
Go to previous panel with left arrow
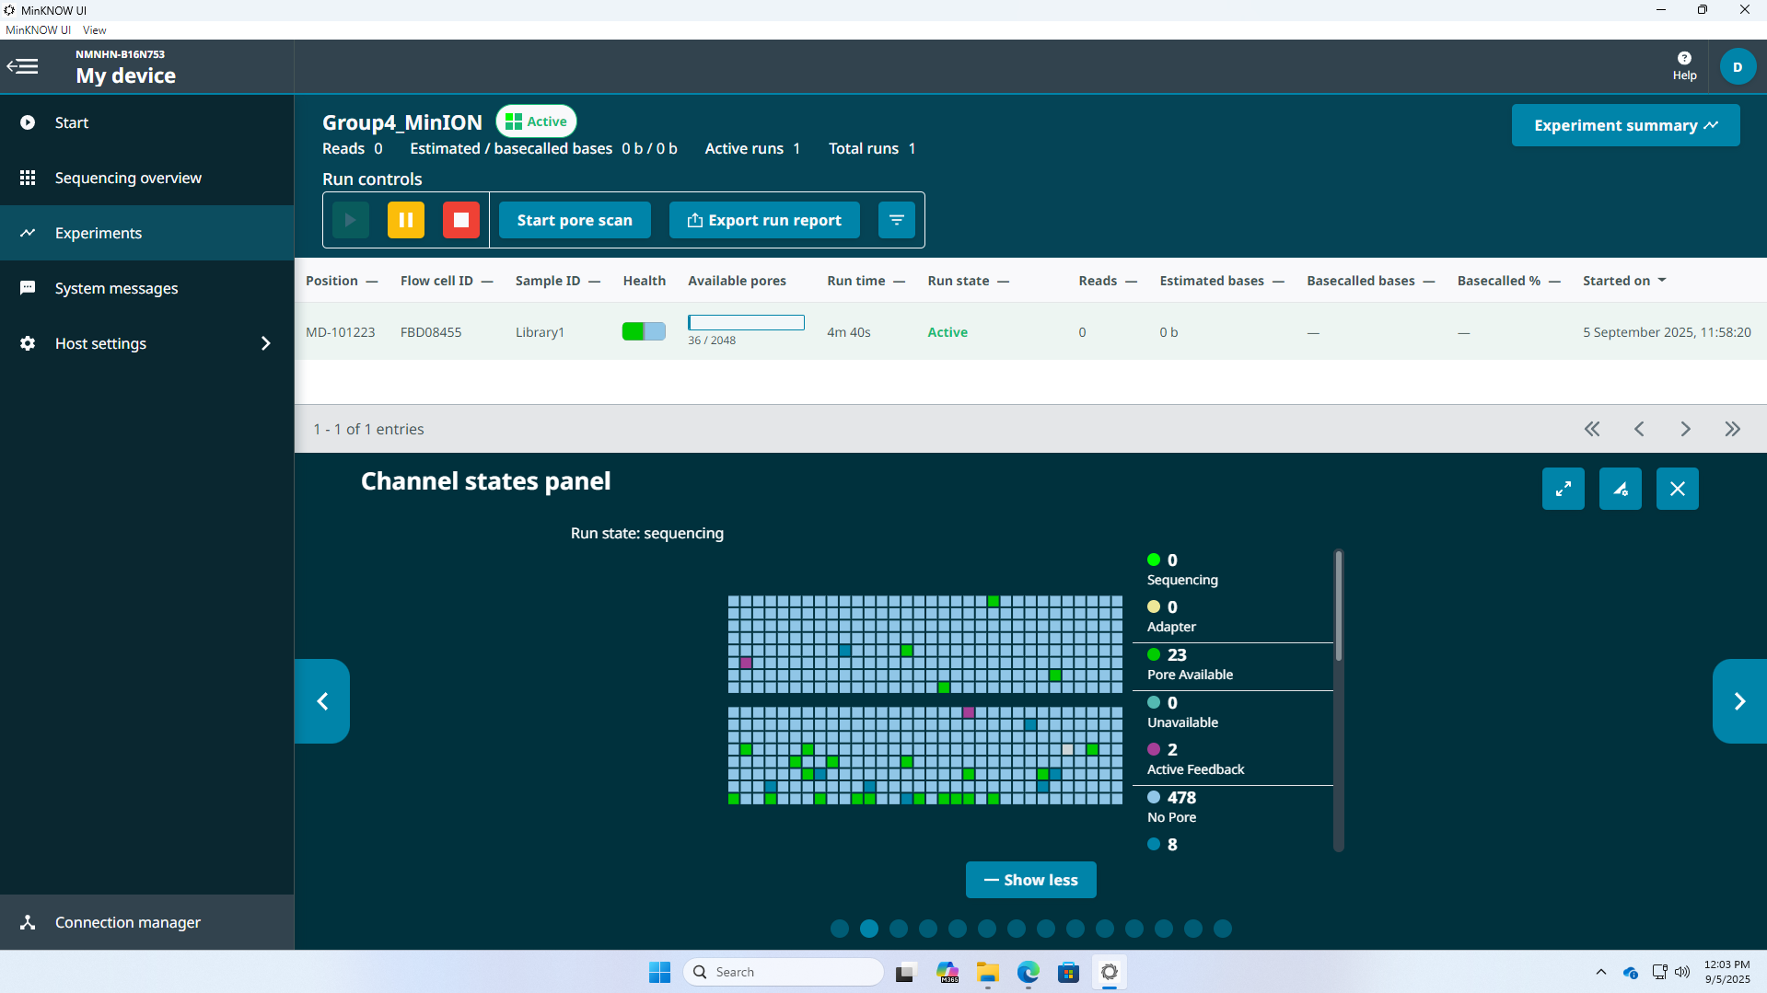(322, 701)
